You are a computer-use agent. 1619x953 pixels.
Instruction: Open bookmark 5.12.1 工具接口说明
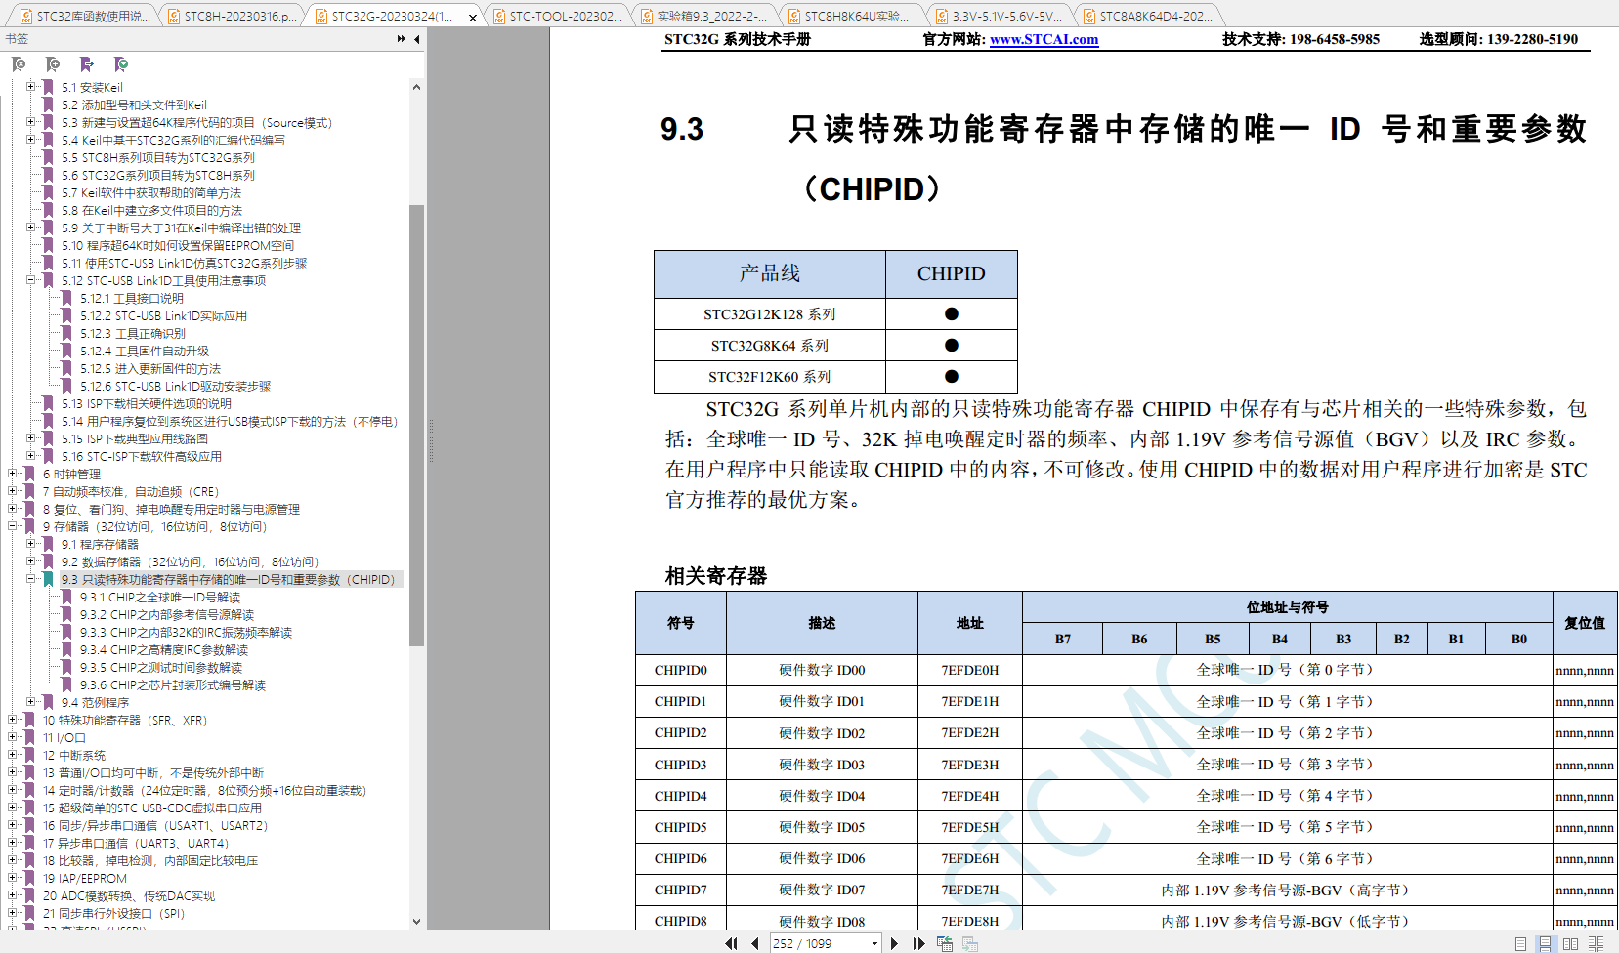click(x=132, y=298)
